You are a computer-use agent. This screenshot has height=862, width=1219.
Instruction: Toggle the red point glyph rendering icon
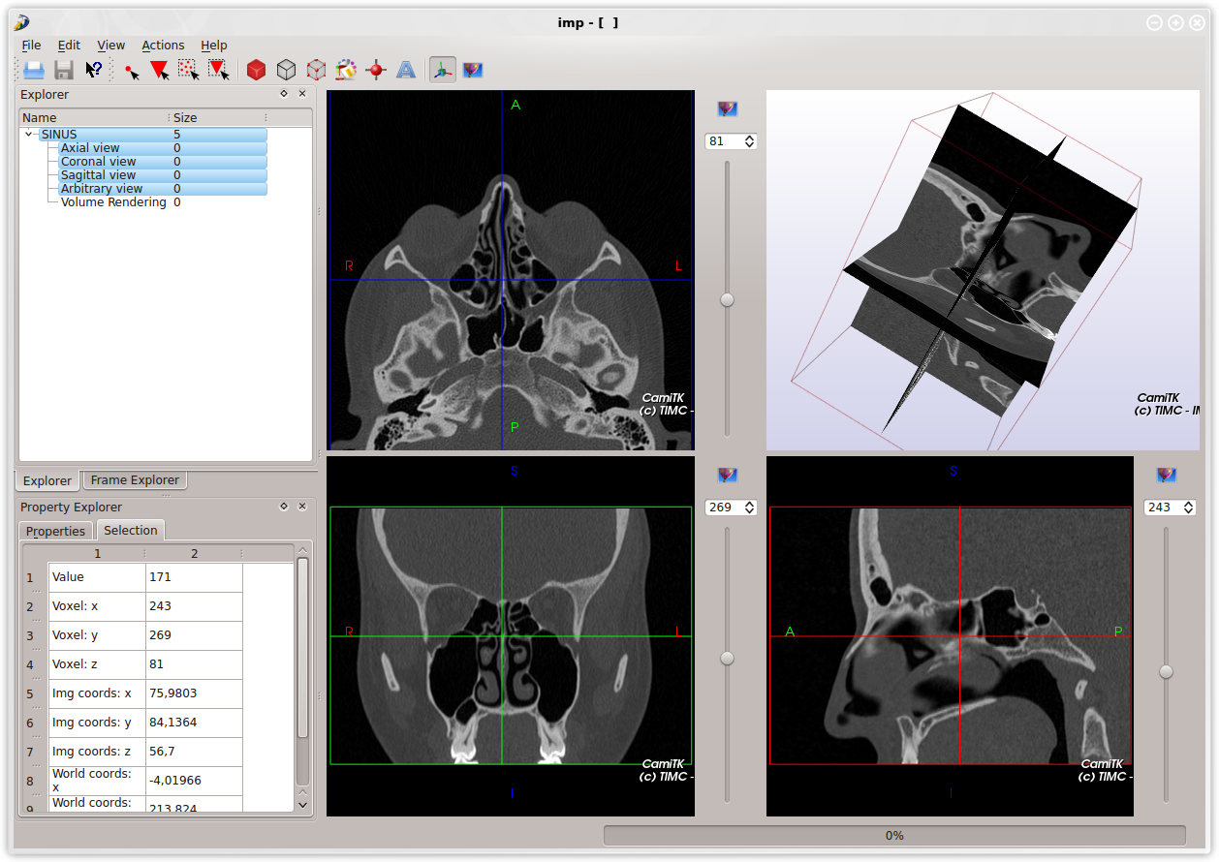click(376, 70)
